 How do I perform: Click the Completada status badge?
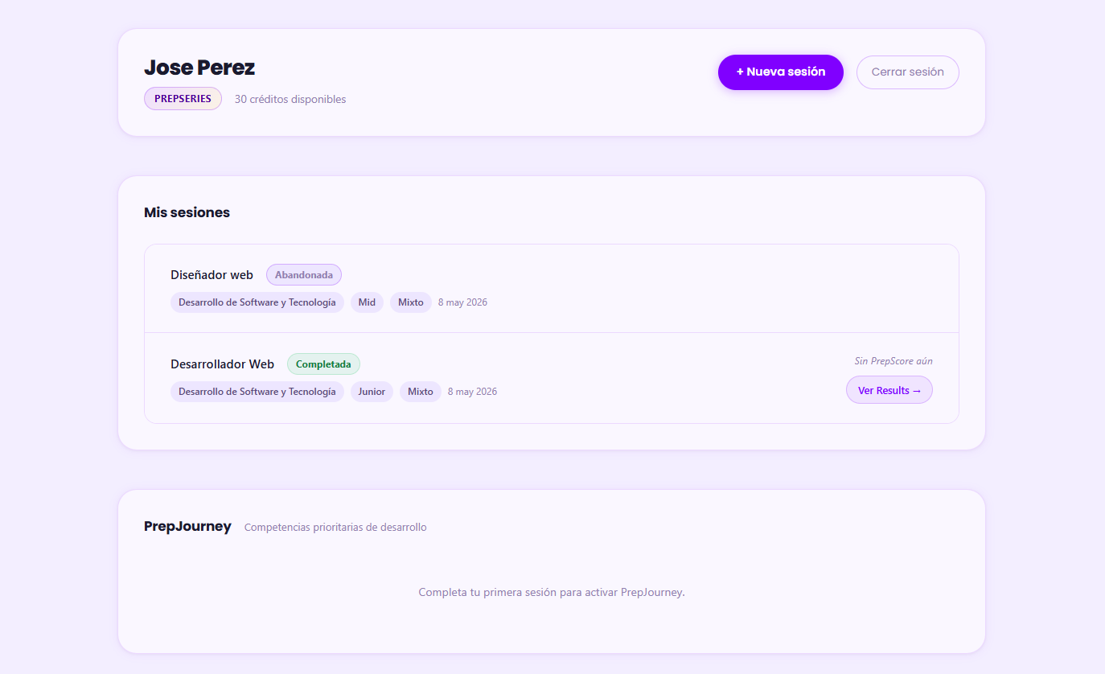point(323,364)
